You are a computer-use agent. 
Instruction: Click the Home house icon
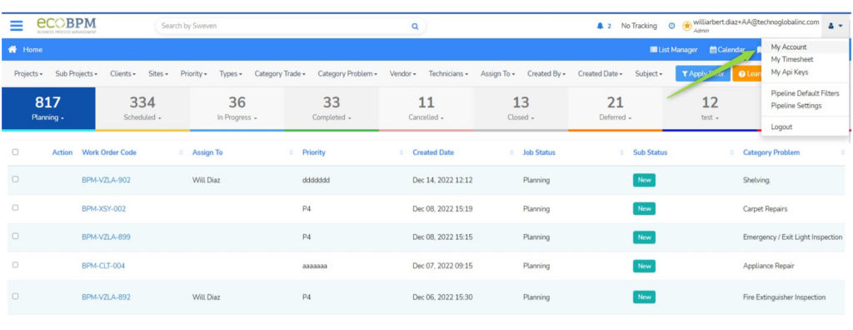[12, 49]
